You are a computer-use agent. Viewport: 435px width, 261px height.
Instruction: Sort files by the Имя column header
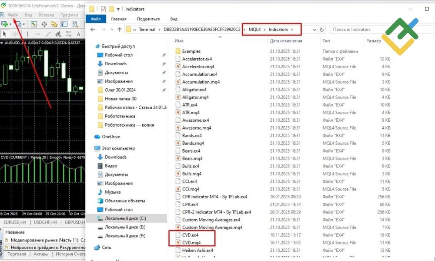[179, 40]
